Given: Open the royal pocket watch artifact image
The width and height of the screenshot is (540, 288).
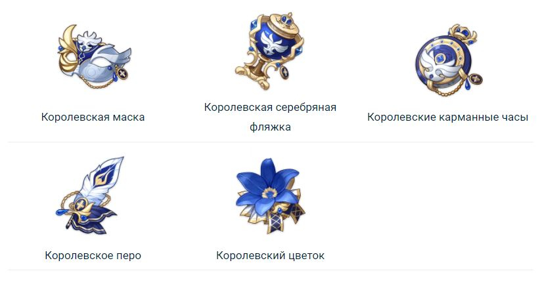Looking at the screenshot, I should 448,59.
